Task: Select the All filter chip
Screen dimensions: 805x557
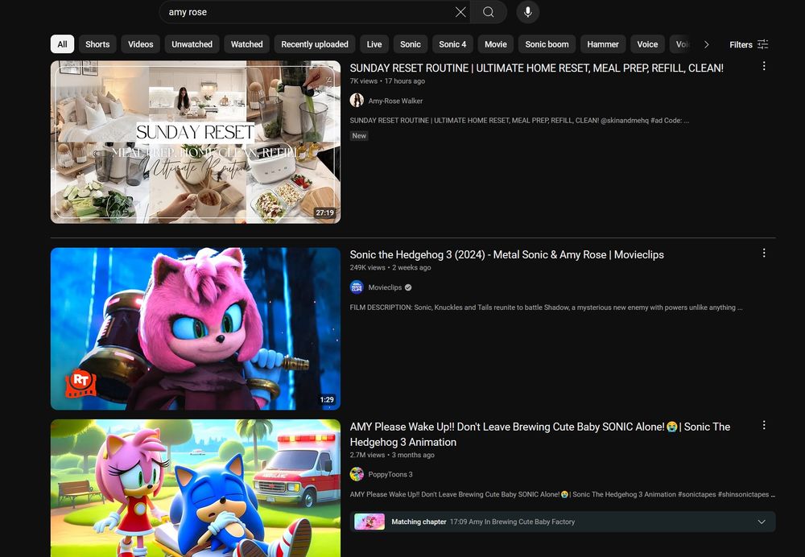Action: point(62,44)
